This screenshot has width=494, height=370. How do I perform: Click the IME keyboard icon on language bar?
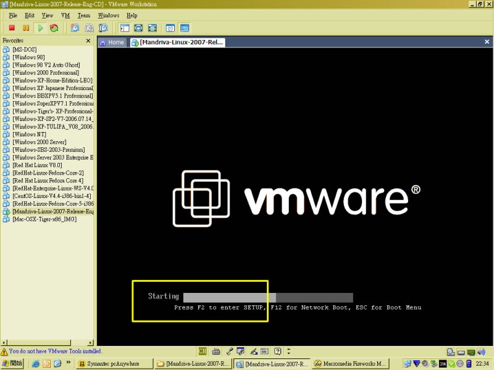pyautogui.click(x=216, y=351)
